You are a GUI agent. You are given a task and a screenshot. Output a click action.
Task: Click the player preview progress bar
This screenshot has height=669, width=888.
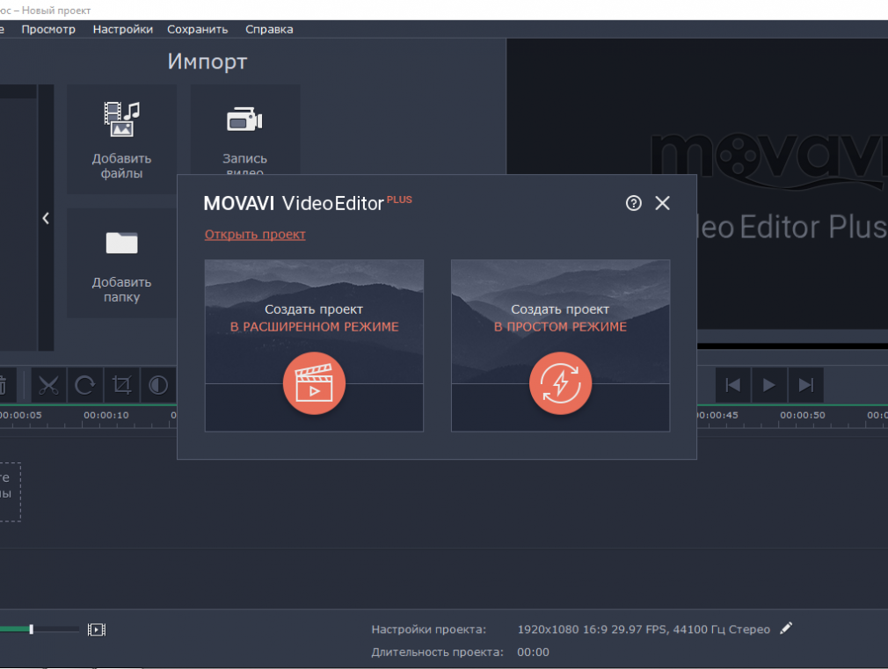click(x=792, y=345)
